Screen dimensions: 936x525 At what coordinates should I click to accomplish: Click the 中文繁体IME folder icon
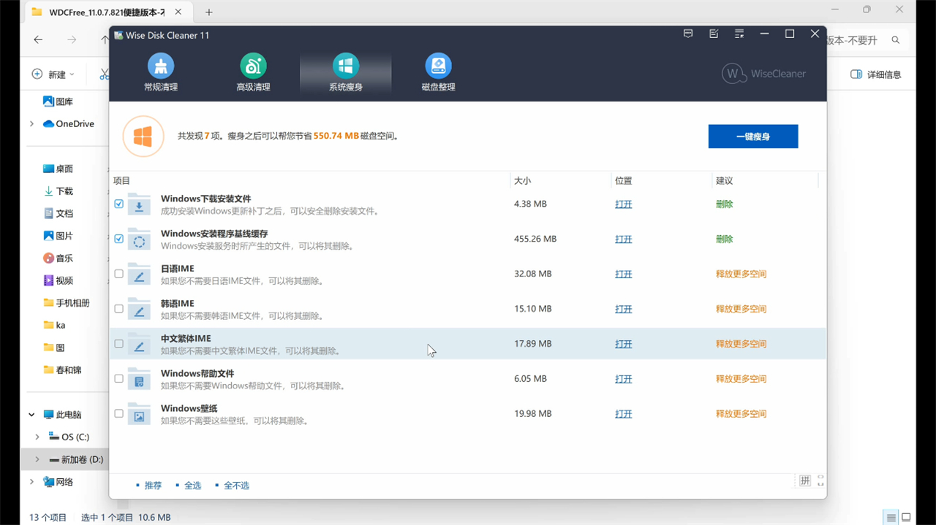coord(139,345)
